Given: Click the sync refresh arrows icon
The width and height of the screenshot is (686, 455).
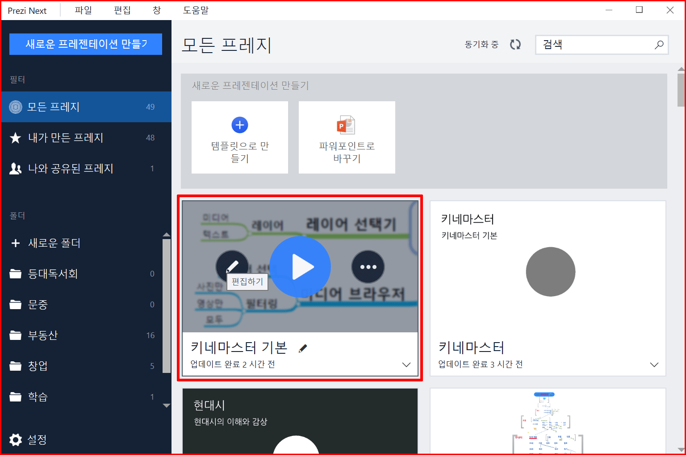Looking at the screenshot, I should click(x=515, y=44).
